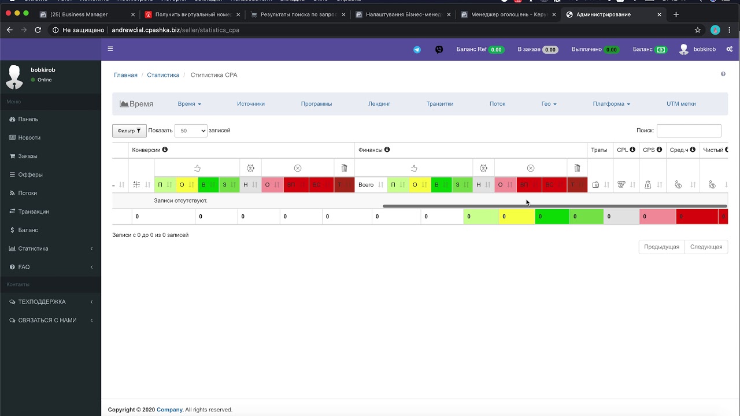
Task: Open the Telegram channel icon in header
Action: pos(417,50)
